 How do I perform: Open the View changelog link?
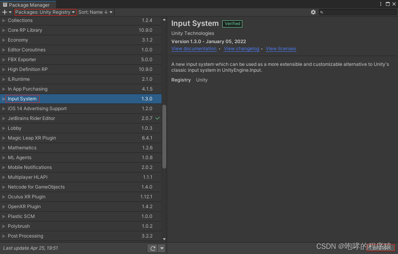pos(242,49)
